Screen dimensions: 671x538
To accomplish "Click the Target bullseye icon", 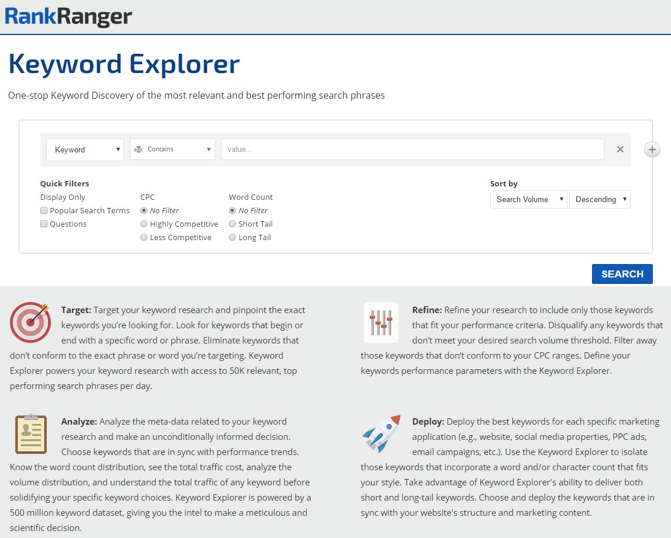I will coord(30,322).
